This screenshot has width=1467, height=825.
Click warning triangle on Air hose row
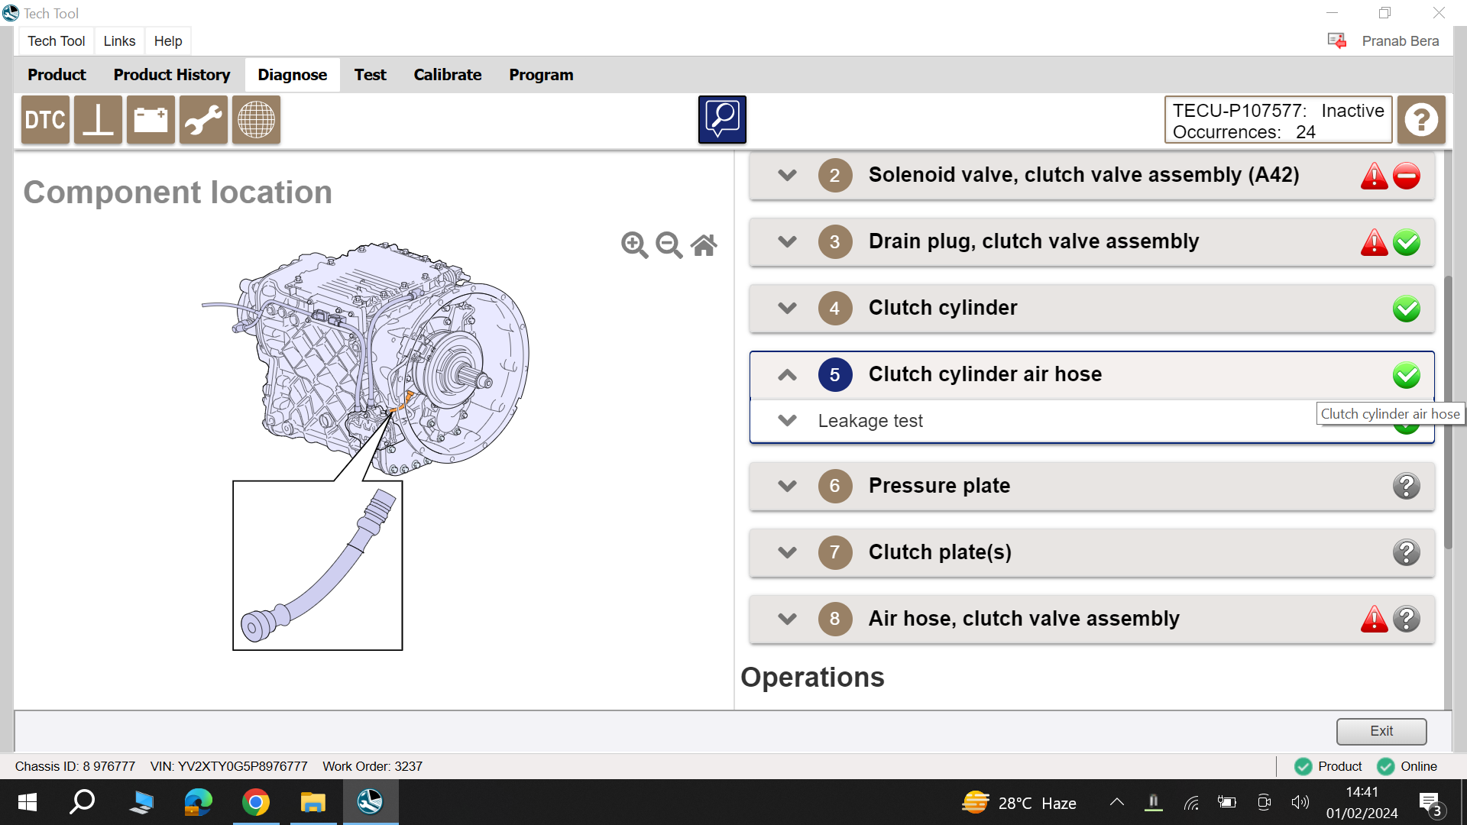point(1374,619)
